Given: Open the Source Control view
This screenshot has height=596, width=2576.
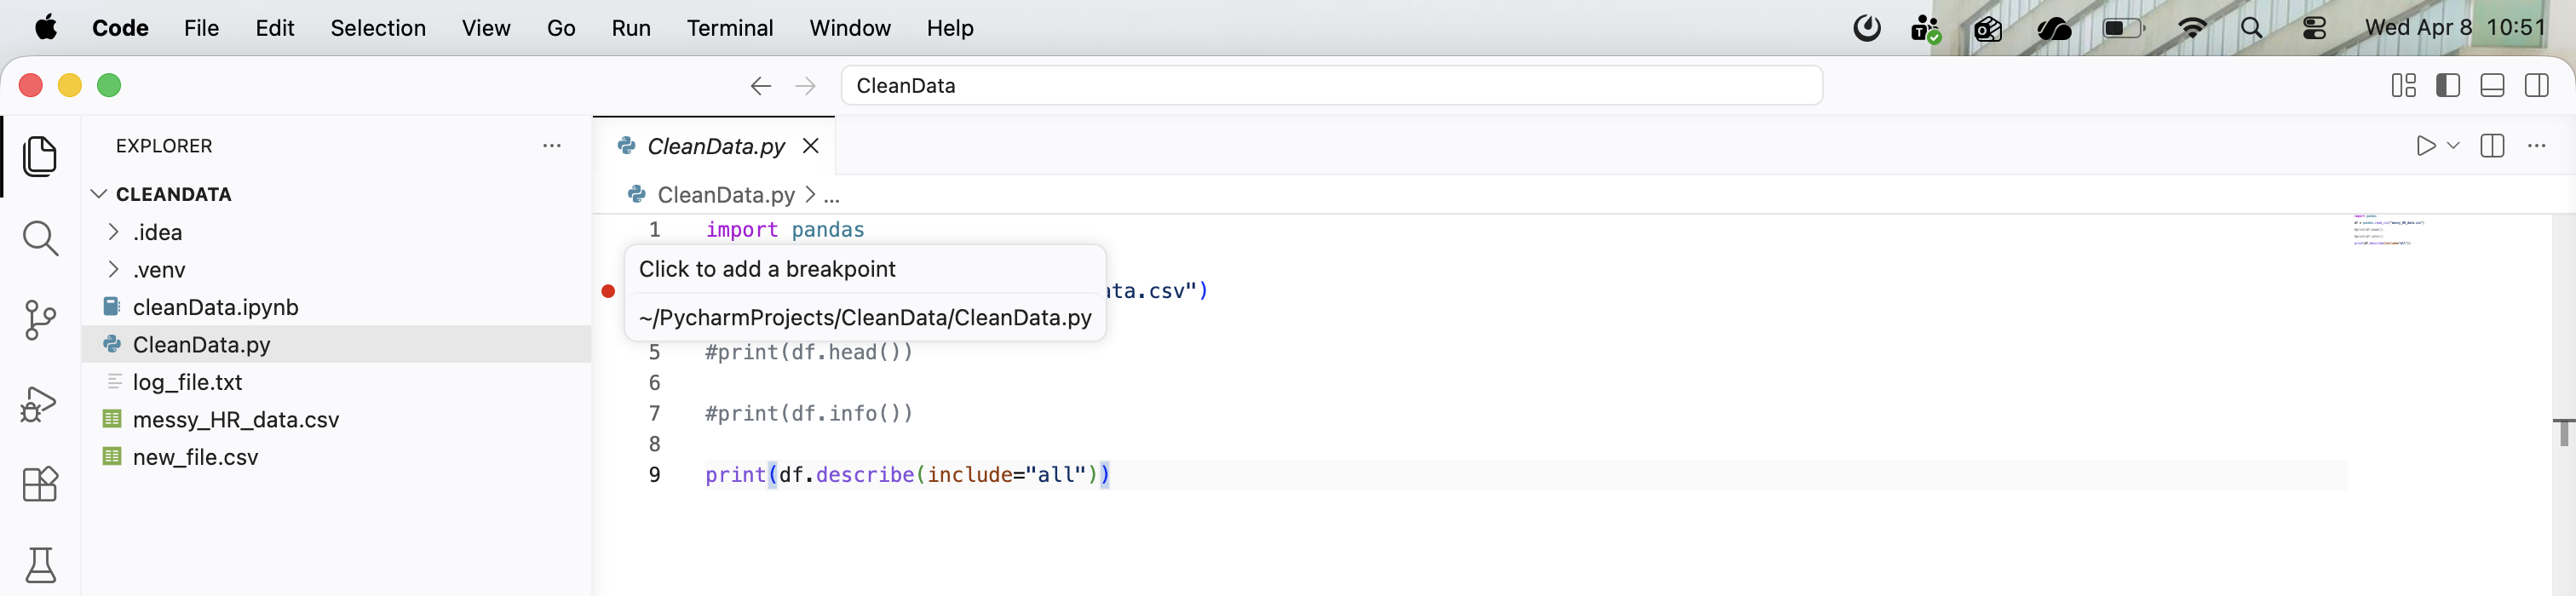Looking at the screenshot, I should 40,321.
